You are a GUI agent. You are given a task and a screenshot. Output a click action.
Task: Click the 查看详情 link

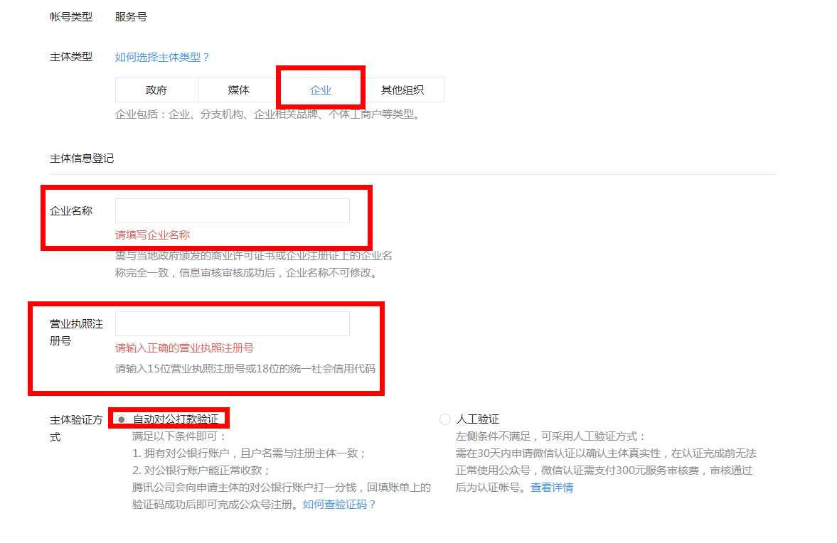[x=551, y=487]
